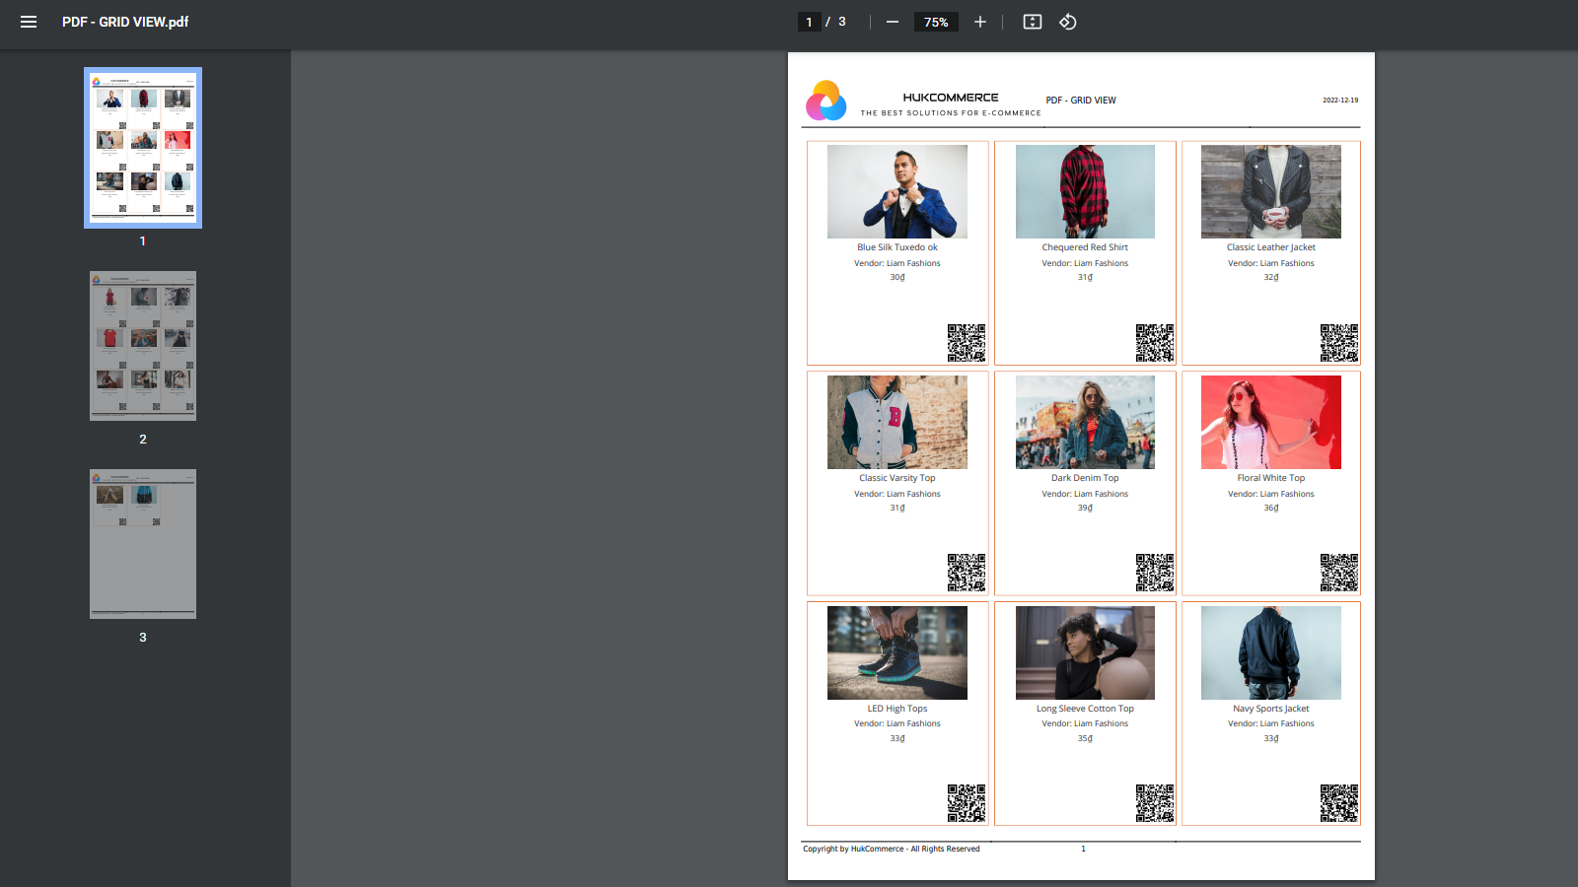Viewport: 1578px width, 887px height.
Task: Click Vendor: Liam Fashions under Chequered Red Shirt
Action: [1084, 263]
